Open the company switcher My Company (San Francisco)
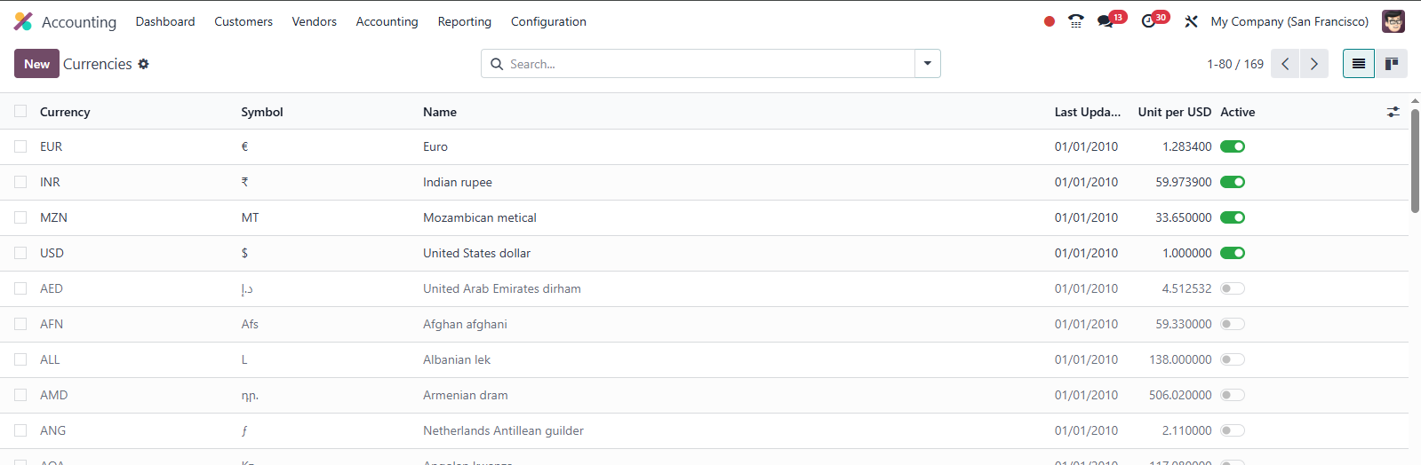 1289,21
